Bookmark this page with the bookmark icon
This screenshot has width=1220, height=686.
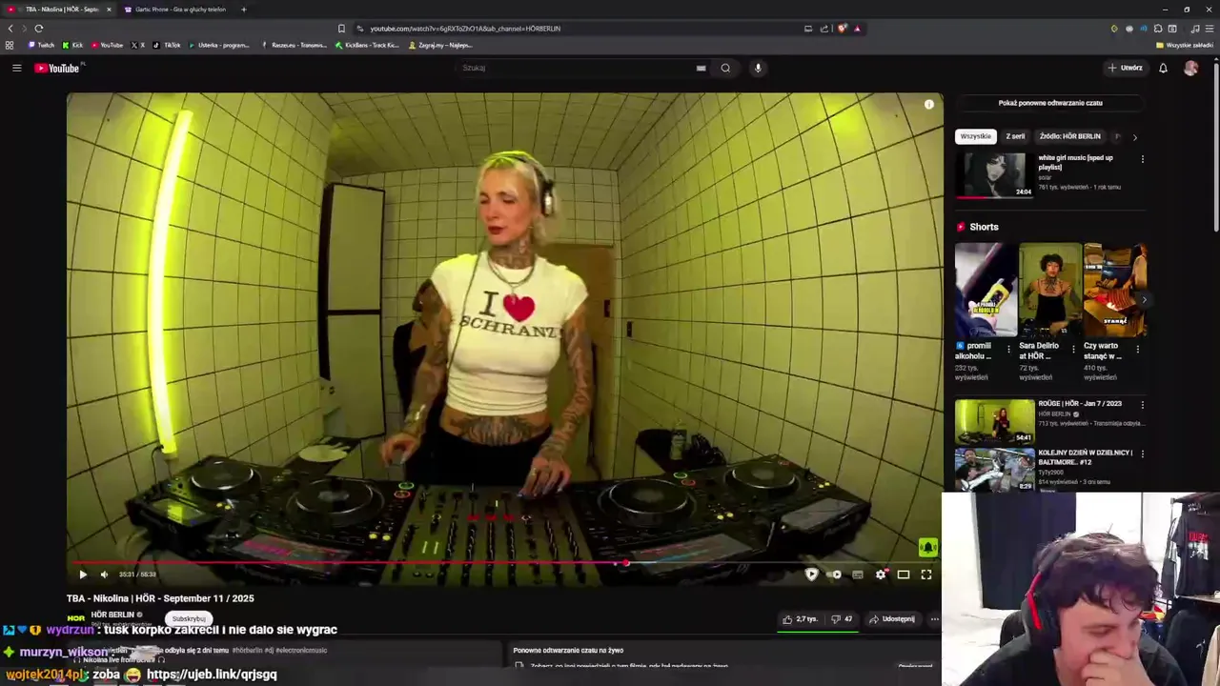click(341, 29)
